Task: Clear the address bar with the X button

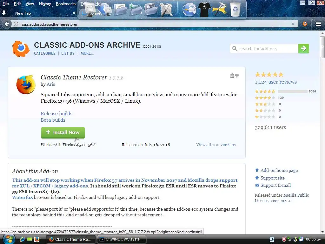Action: click(293, 24)
